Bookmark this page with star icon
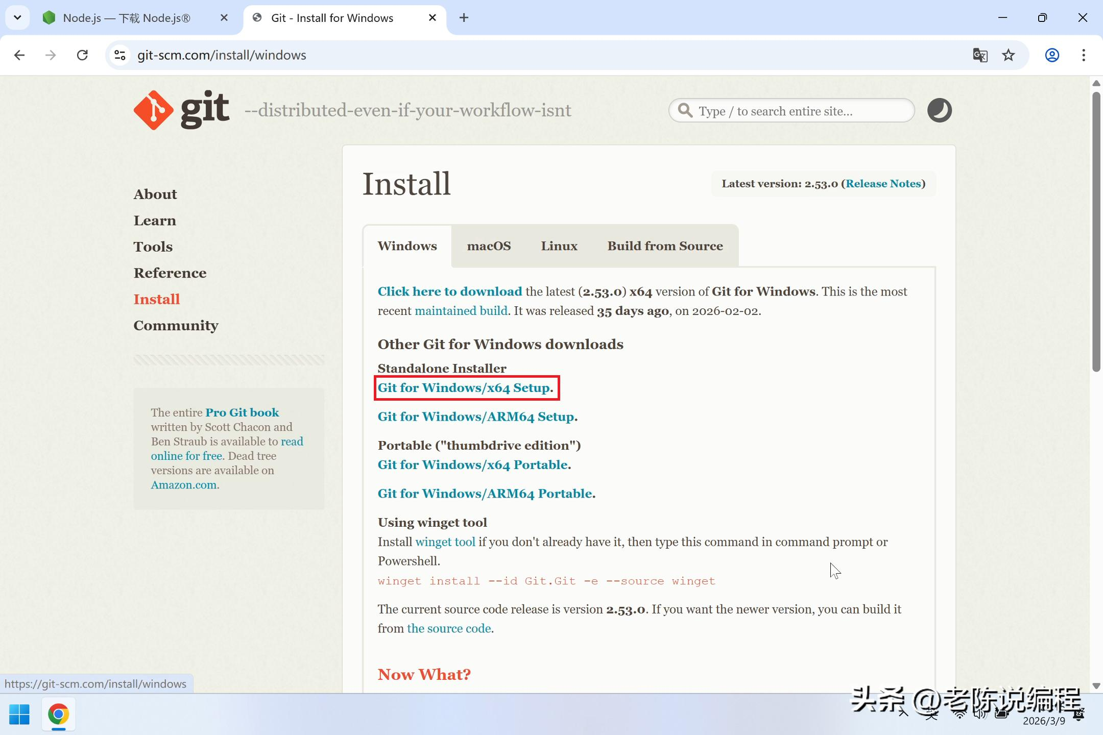This screenshot has height=735, width=1103. (1008, 55)
